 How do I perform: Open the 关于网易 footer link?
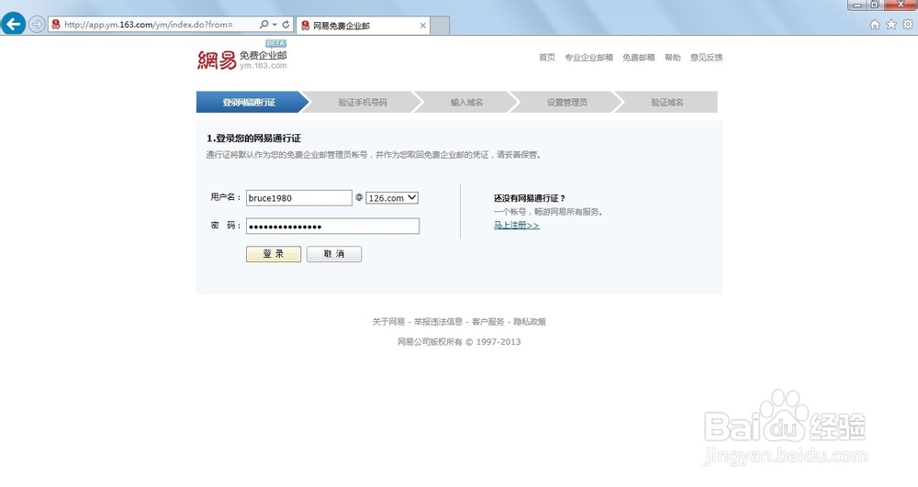pyautogui.click(x=388, y=322)
